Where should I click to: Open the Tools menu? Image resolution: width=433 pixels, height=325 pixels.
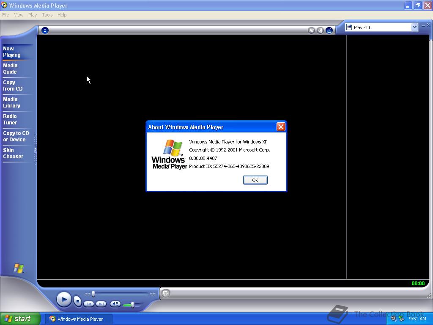47,15
